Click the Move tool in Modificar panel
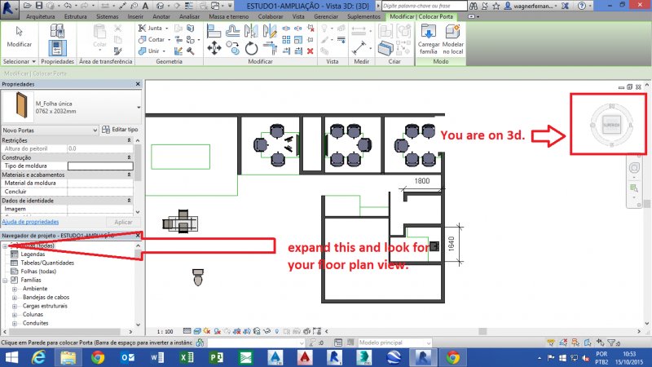Image resolution: width=652 pixels, height=367 pixels. coord(214,48)
